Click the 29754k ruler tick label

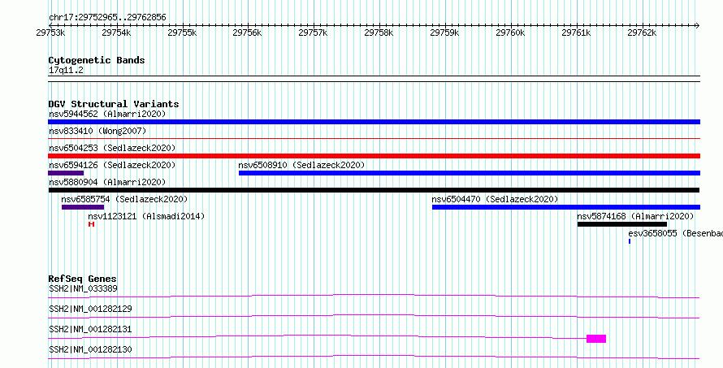point(116,32)
